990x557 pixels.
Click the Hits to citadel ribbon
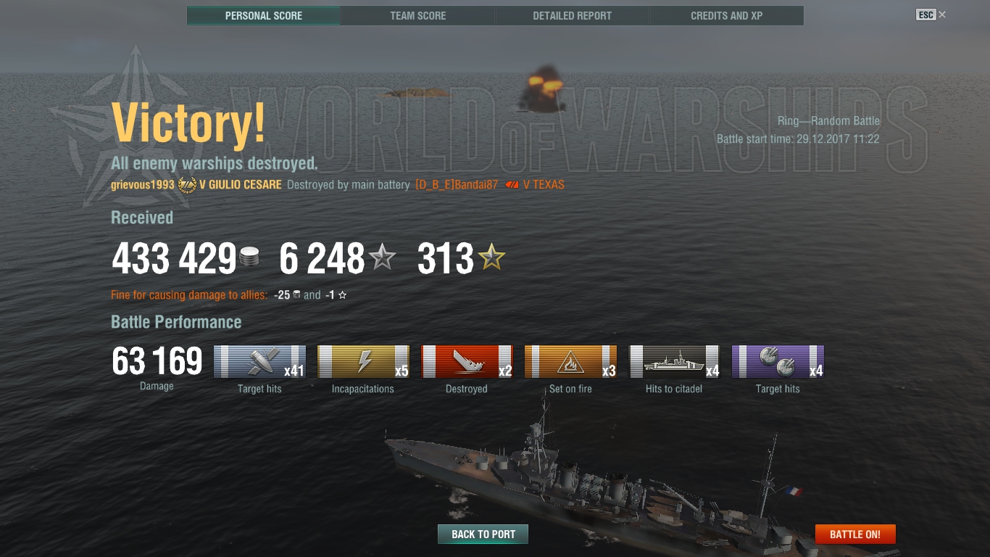click(674, 362)
